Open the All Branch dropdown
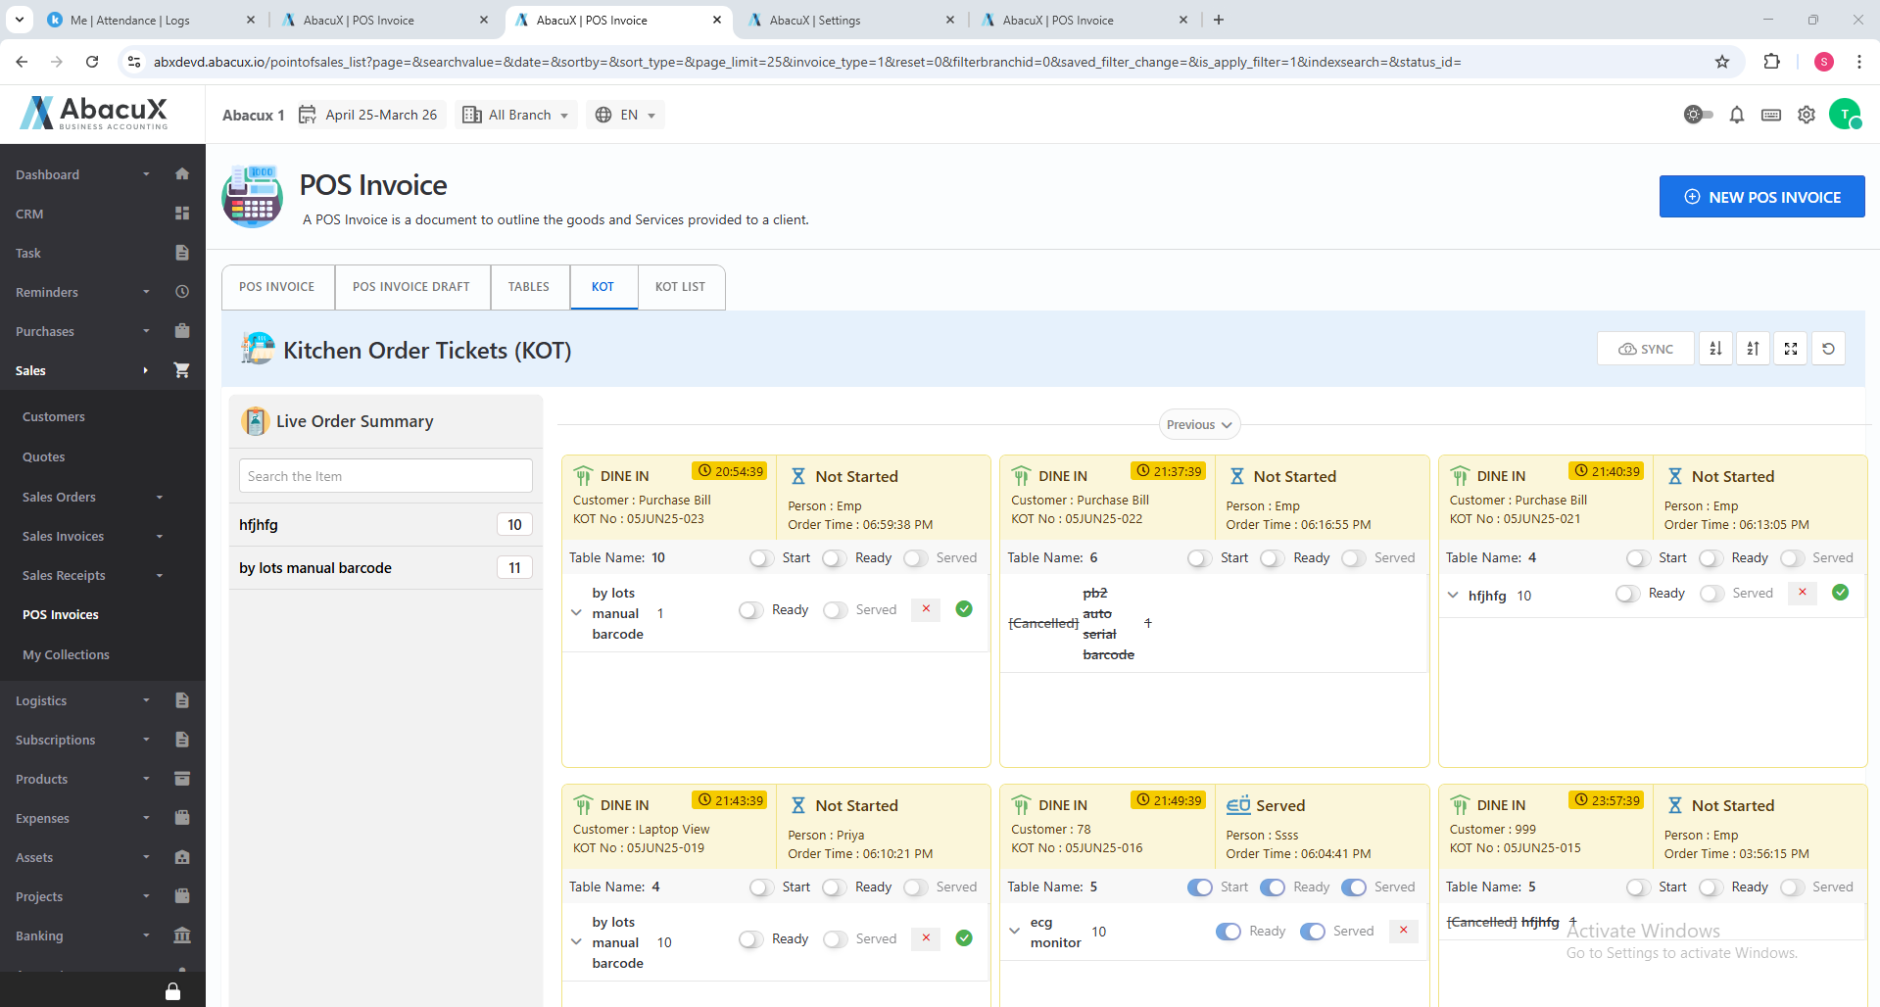Image resolution: width=1880 pixels, height=1007 pixels. 516,115
